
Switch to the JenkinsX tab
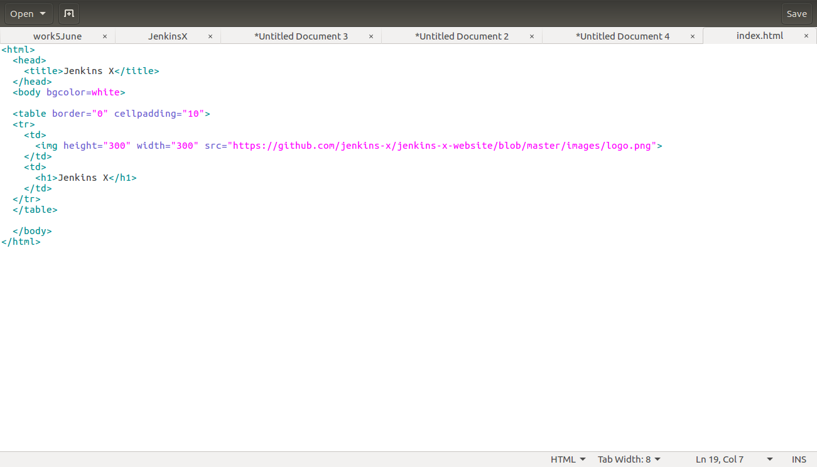[x=168, y=36]
